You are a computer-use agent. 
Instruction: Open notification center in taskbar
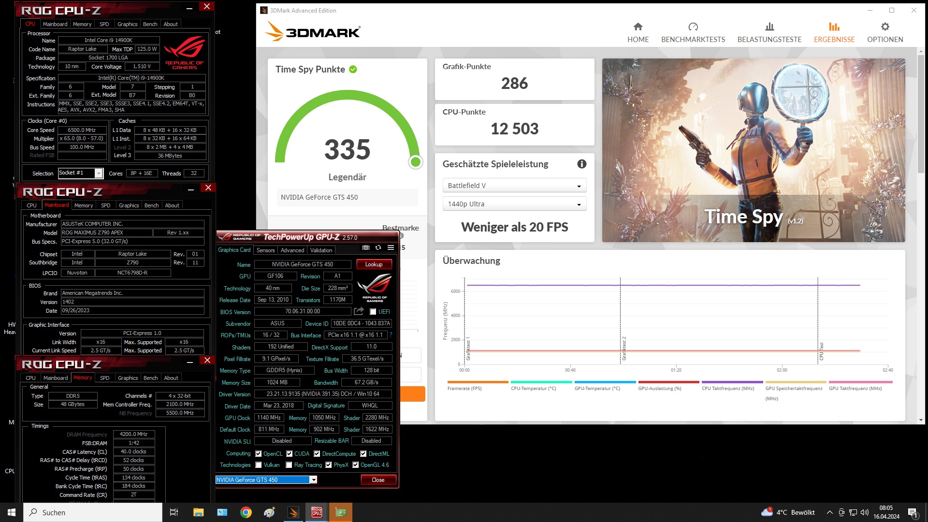click(913, 513)
